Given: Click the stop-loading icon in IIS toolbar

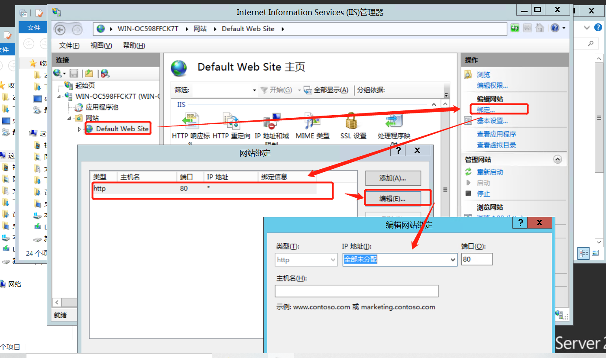Looking at the screenshot, I should point(527,28).
